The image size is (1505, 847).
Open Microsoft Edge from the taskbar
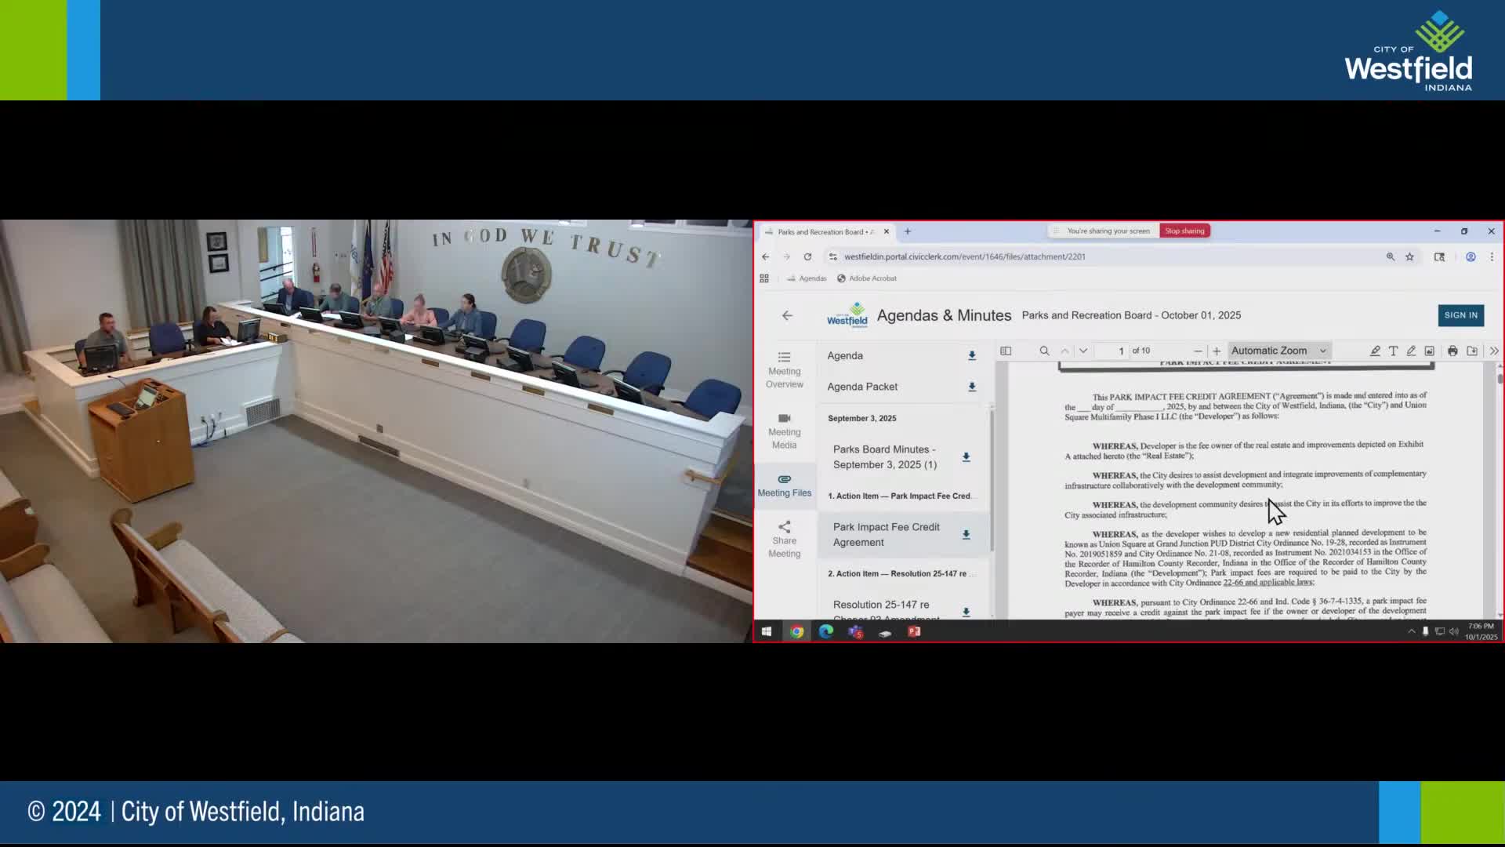(826, 631)
